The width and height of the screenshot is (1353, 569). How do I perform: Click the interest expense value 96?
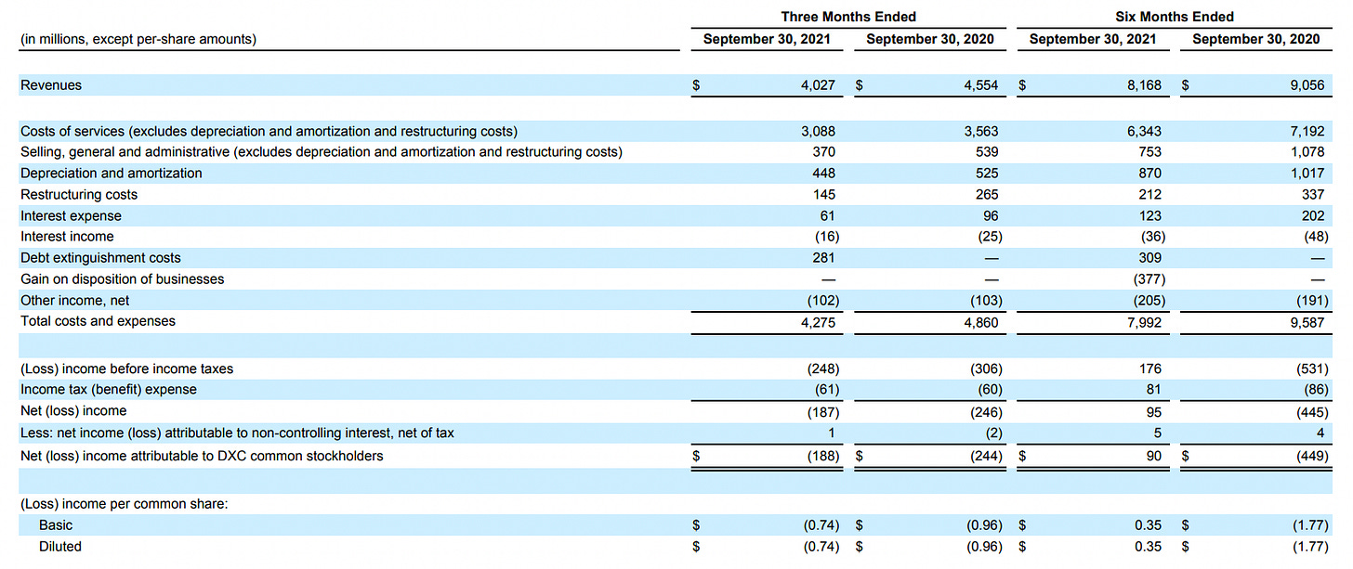click(991, 216)
